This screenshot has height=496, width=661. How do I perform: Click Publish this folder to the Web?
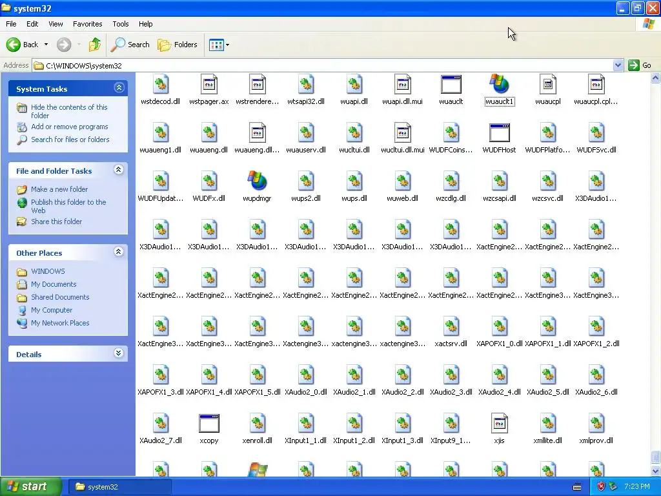pos(68,206)
